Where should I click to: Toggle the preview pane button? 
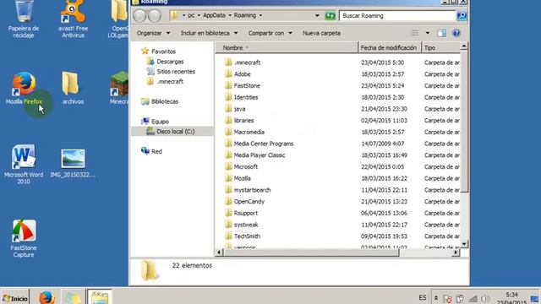point(441,33)
